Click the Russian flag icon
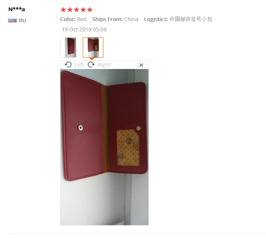 (x=12, y=20)
